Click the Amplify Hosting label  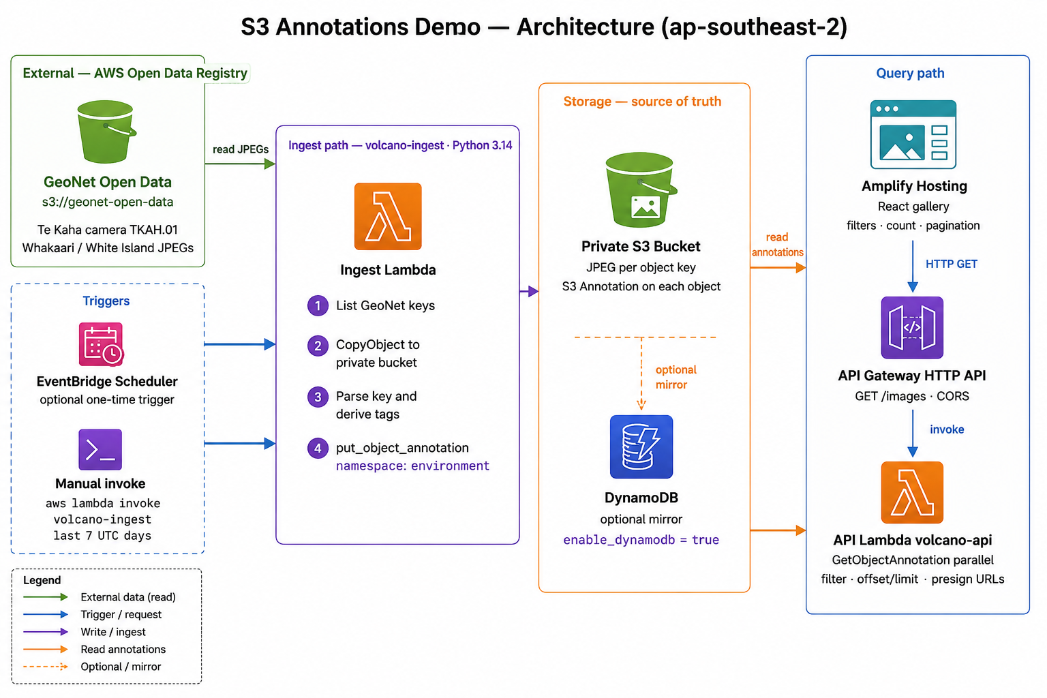(914, 186)
